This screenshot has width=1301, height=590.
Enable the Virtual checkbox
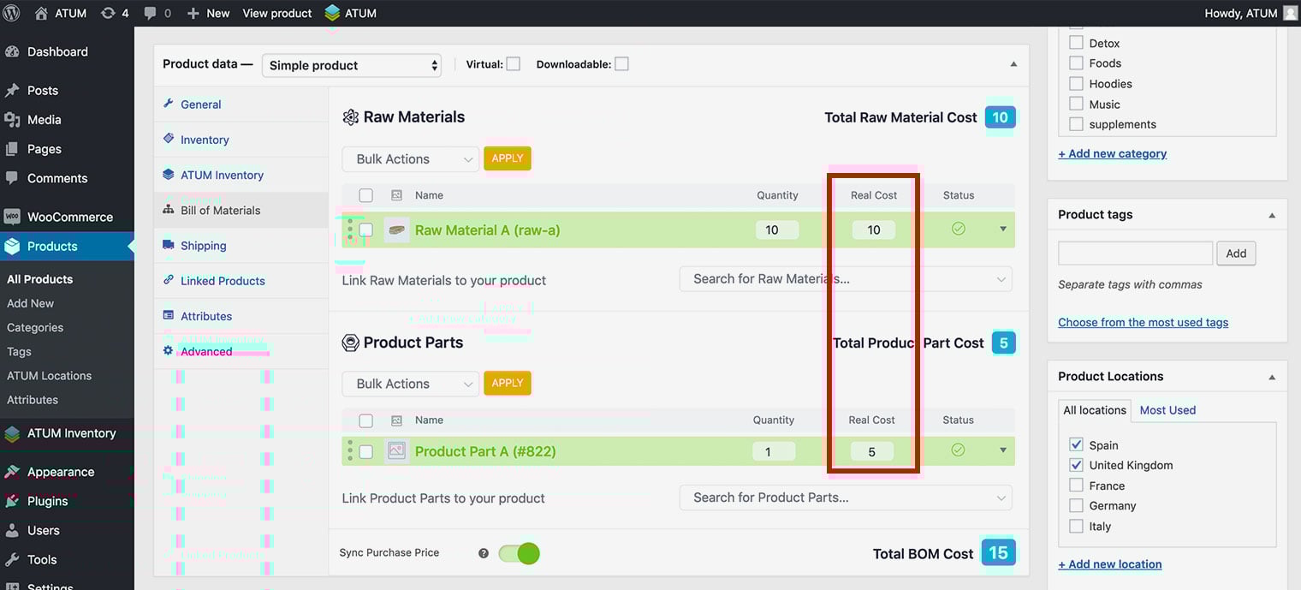pos(513,64)
